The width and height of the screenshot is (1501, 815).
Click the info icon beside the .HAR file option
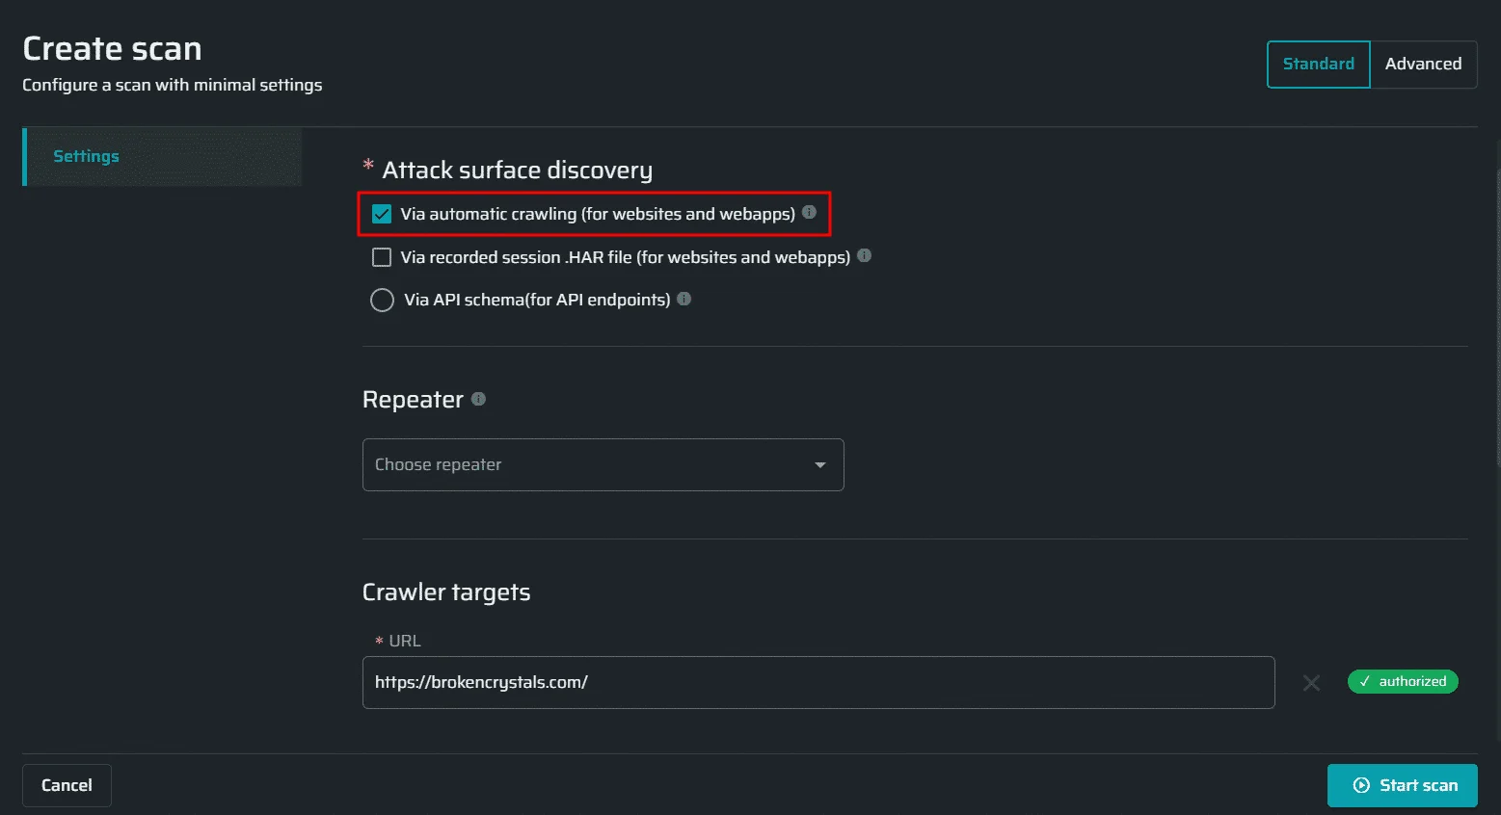(864, 255)
